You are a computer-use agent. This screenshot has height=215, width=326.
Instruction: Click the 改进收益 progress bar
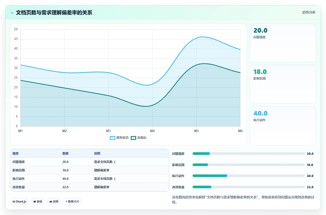pos(249,187)
